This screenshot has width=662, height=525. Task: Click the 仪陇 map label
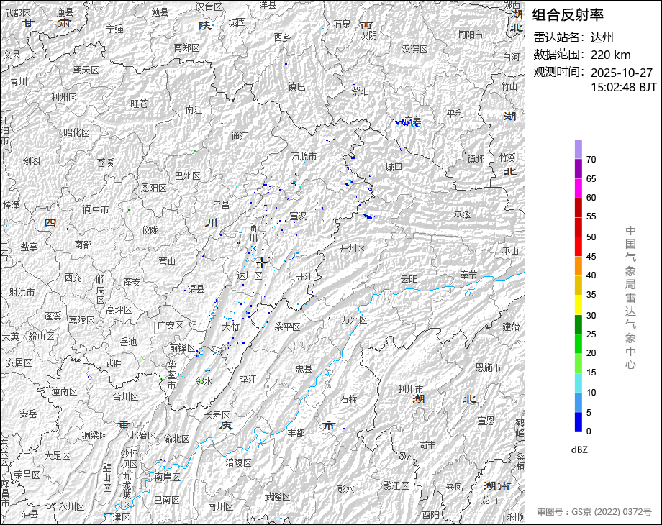click(x=150, y=230)
